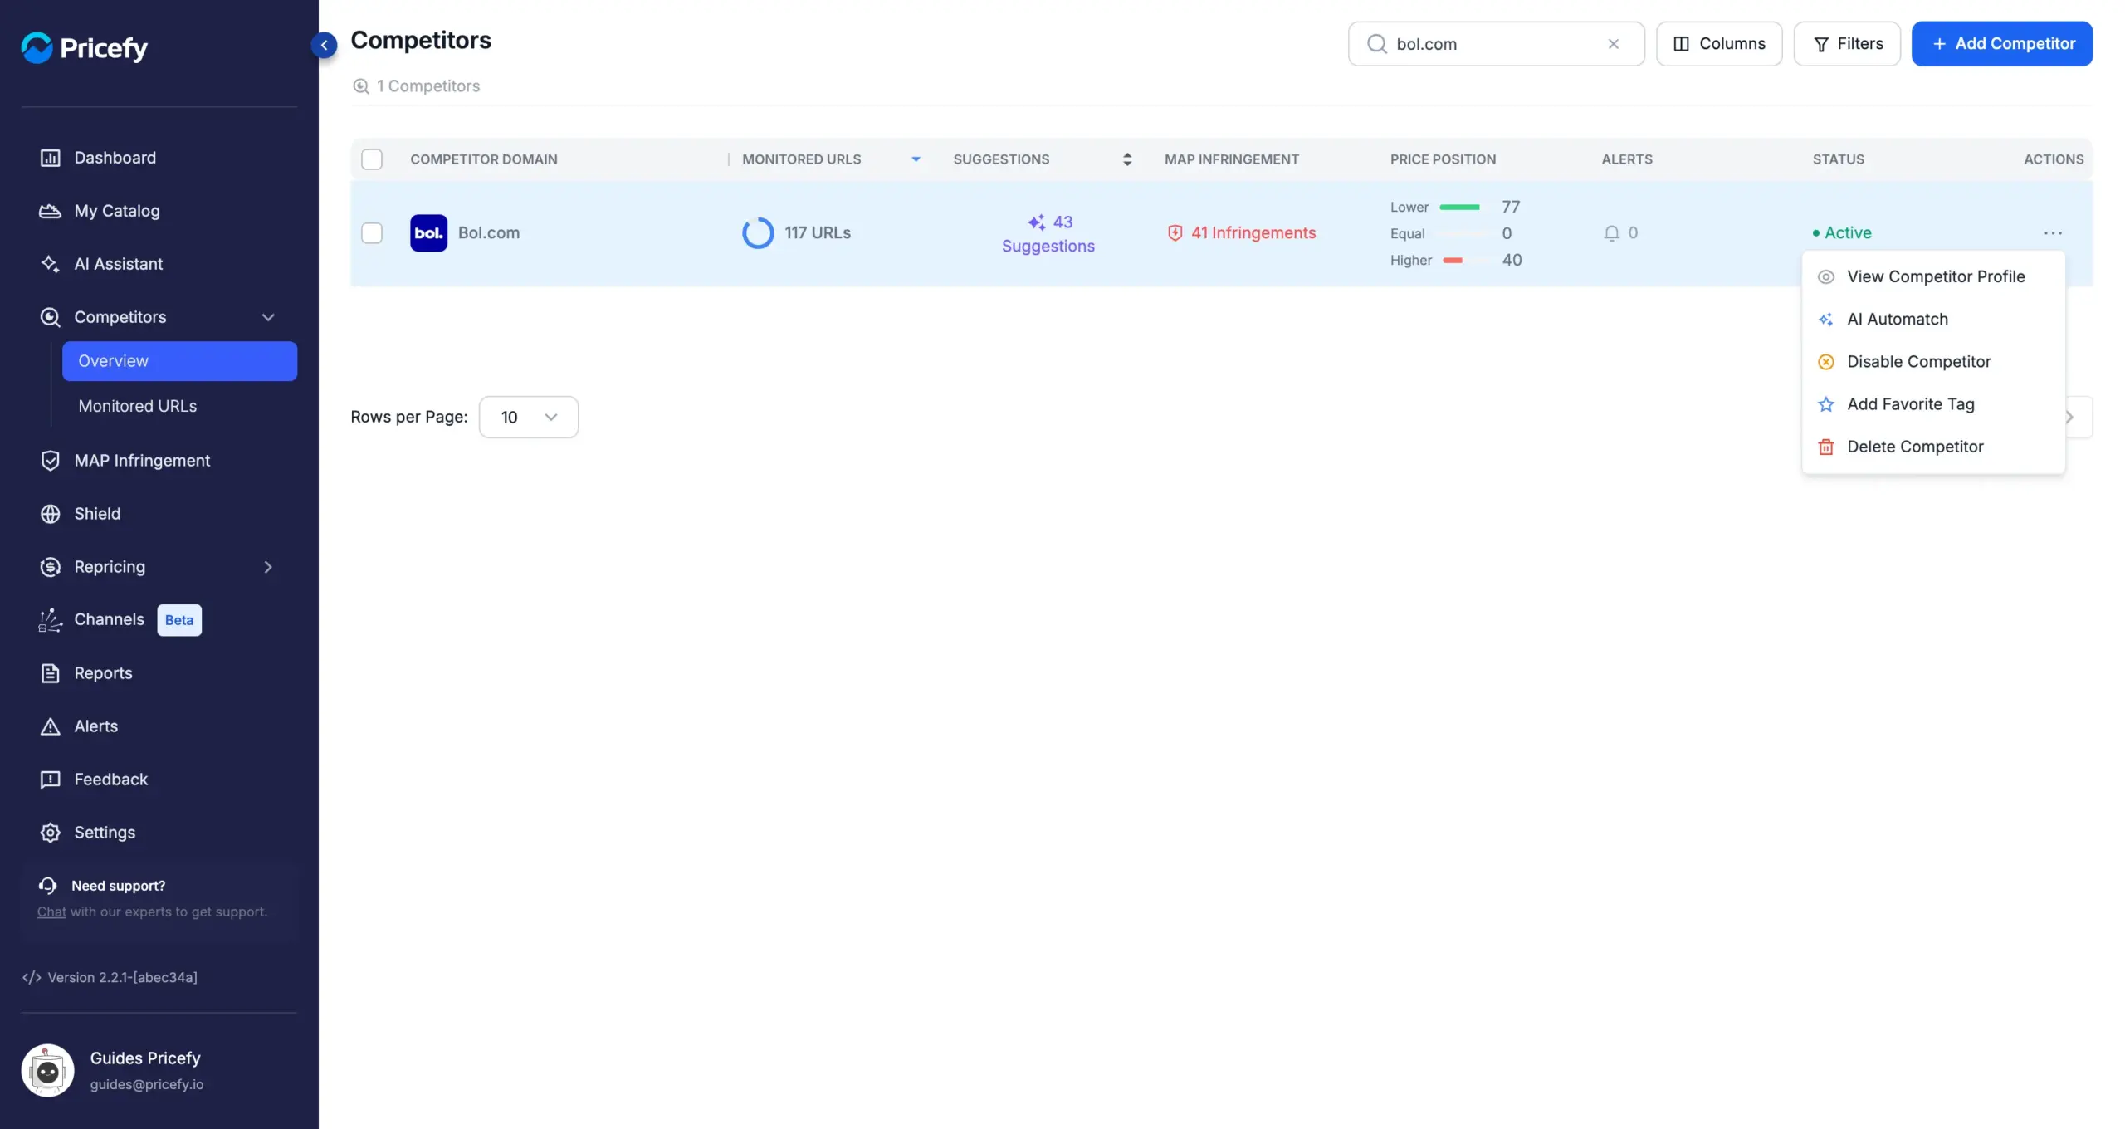Click the Suggestions sort arrows
Image resolution: width=2125 pixels, height=1129 pixels.
pos(1127,159)
